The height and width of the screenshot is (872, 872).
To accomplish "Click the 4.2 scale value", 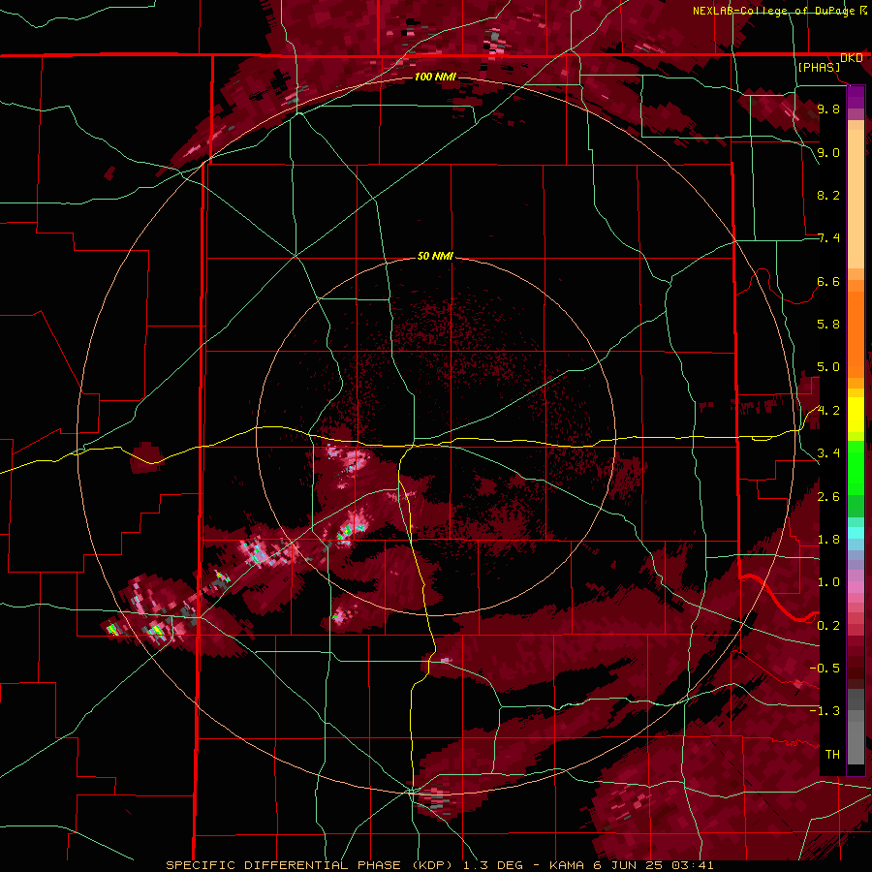I will (828, 411).
